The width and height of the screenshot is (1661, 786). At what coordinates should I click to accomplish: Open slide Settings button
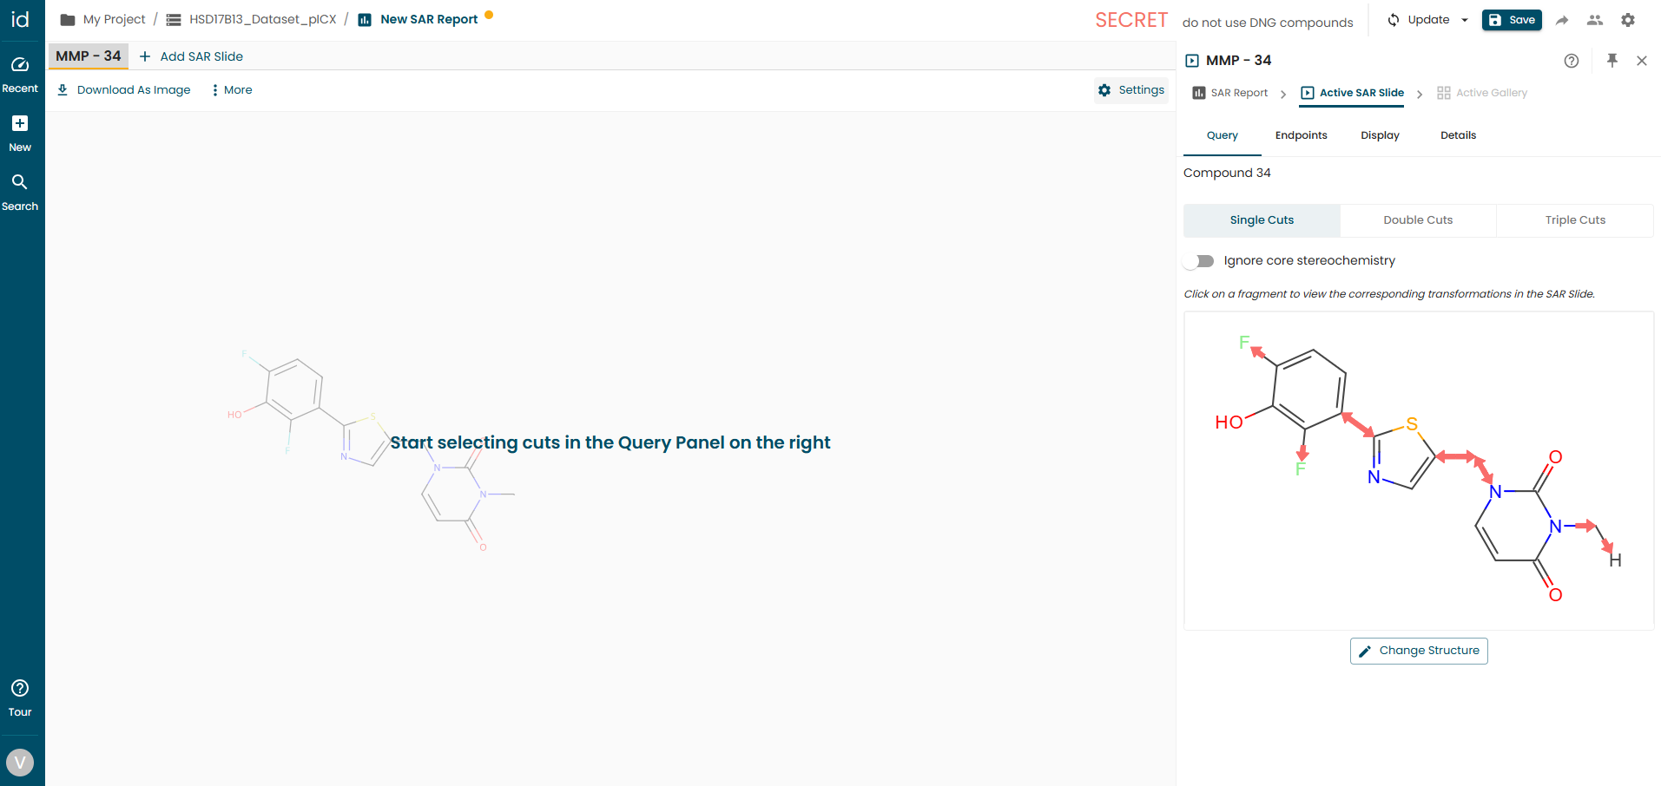click(x=1131, y=90)
